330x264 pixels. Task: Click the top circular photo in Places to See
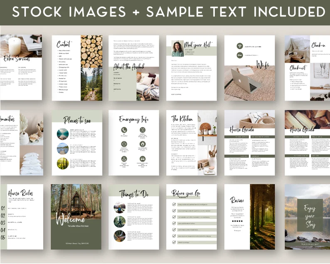[x=63, y=134]
